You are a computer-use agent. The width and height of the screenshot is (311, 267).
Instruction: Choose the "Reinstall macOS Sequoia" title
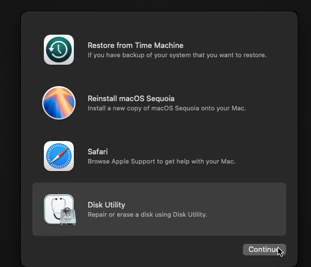coord(131,98)
